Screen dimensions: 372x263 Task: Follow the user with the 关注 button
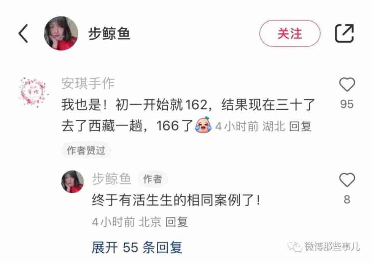tap(290, 33)
